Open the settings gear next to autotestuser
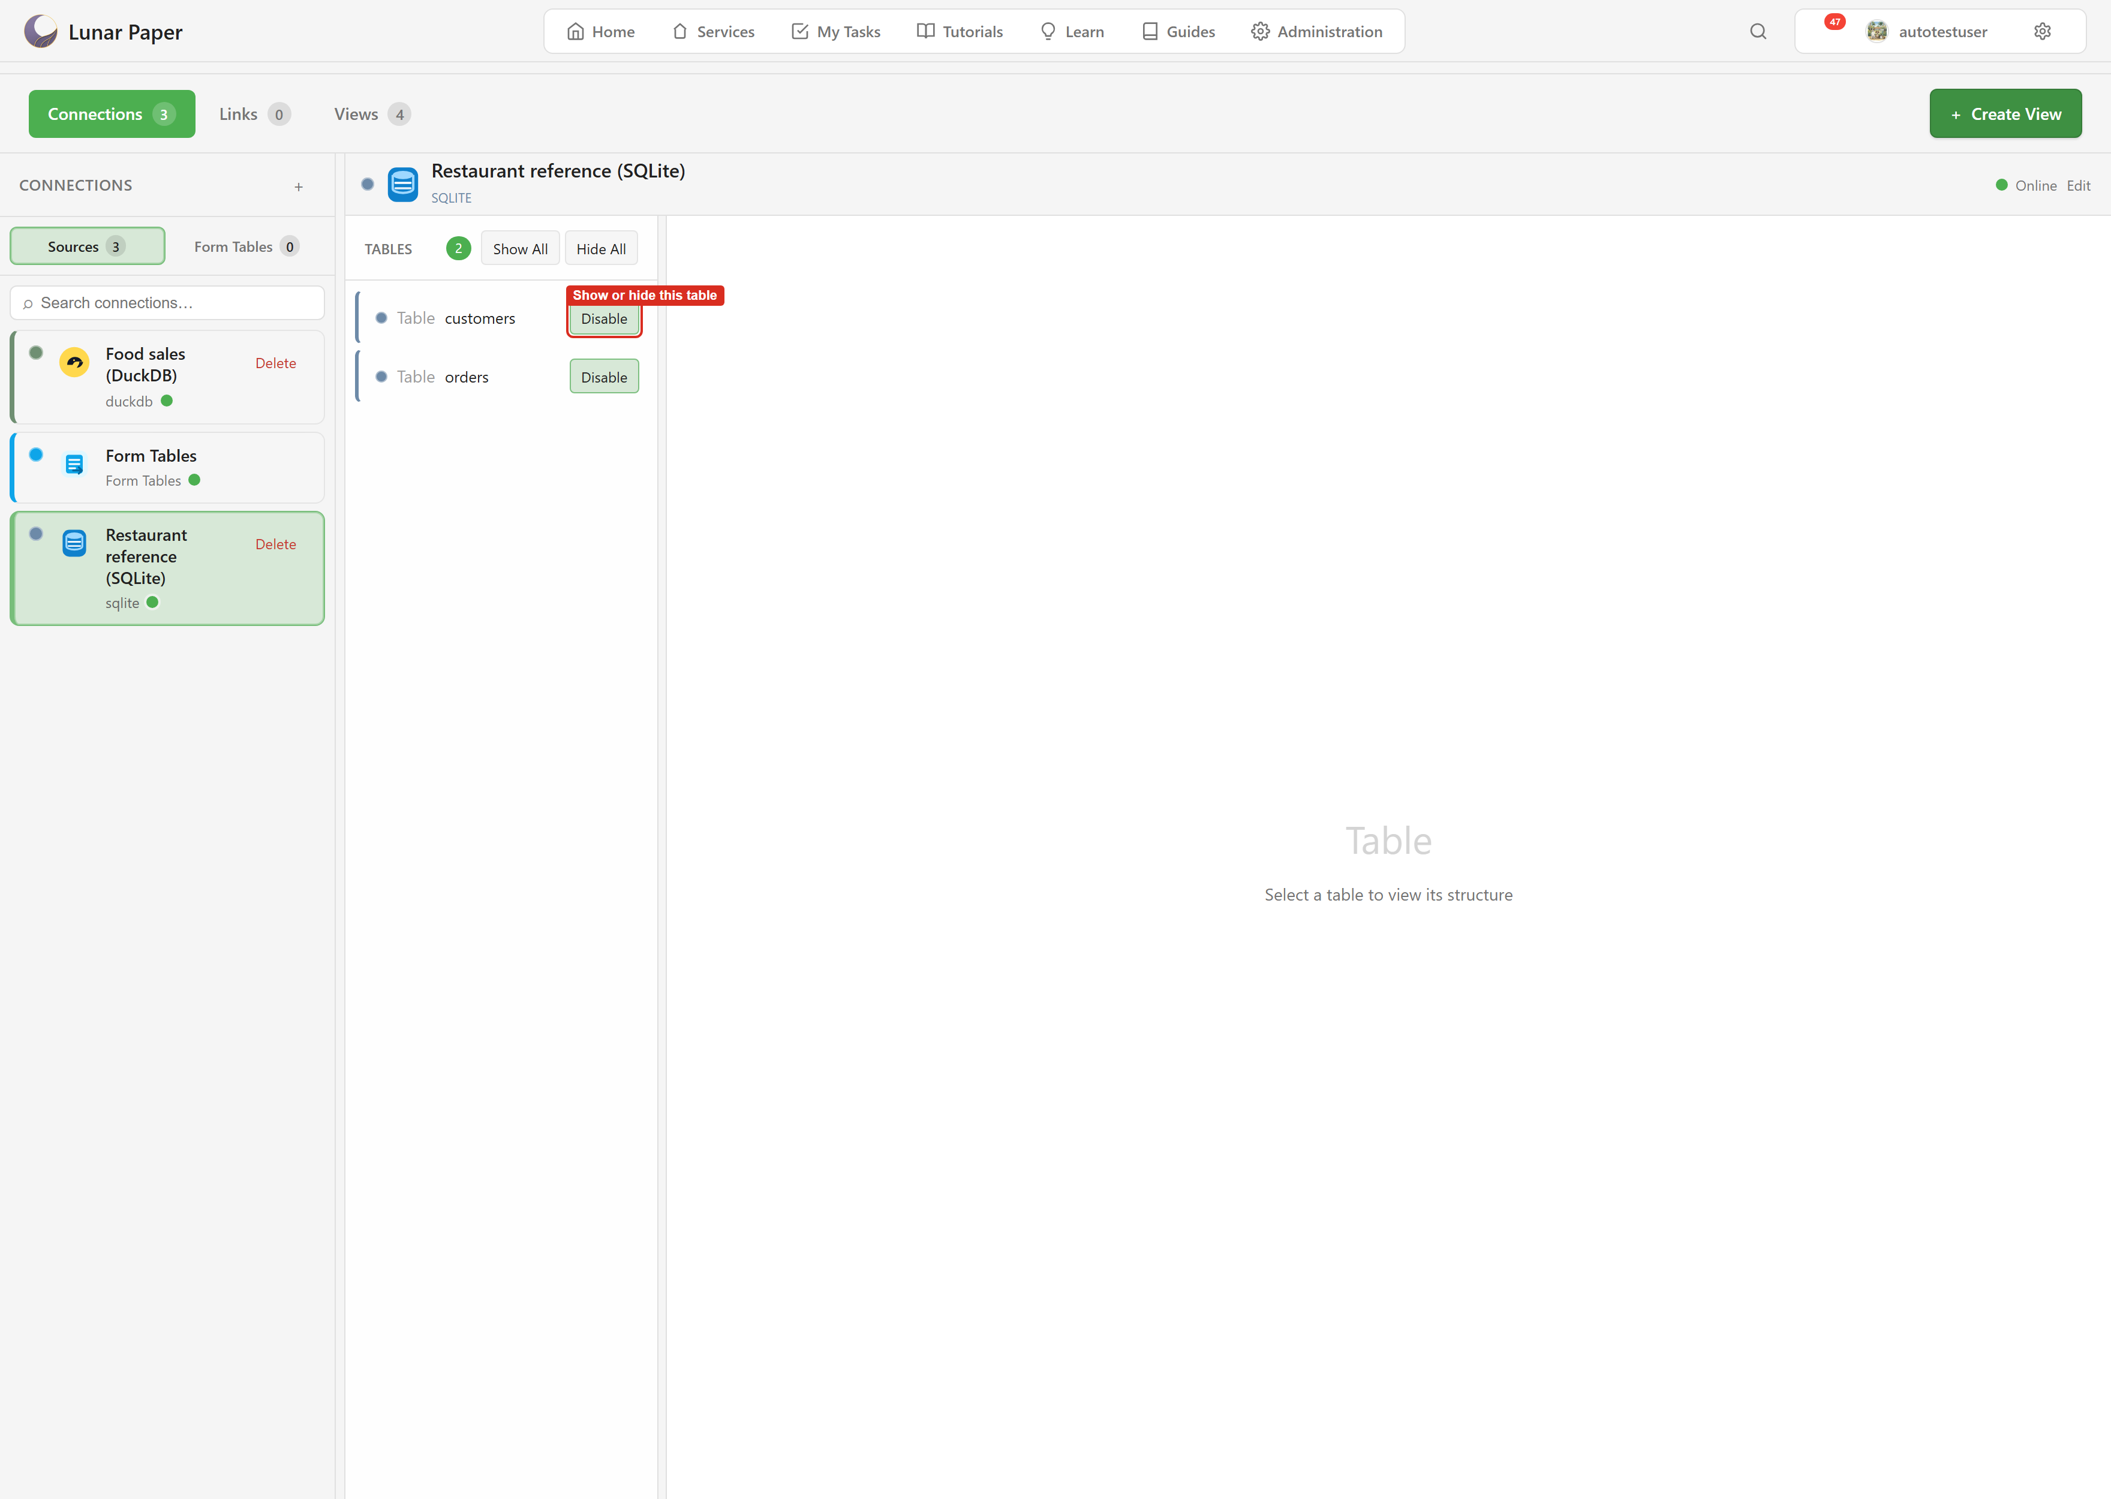2111x1499 pixels. [x=2043, y=31]
